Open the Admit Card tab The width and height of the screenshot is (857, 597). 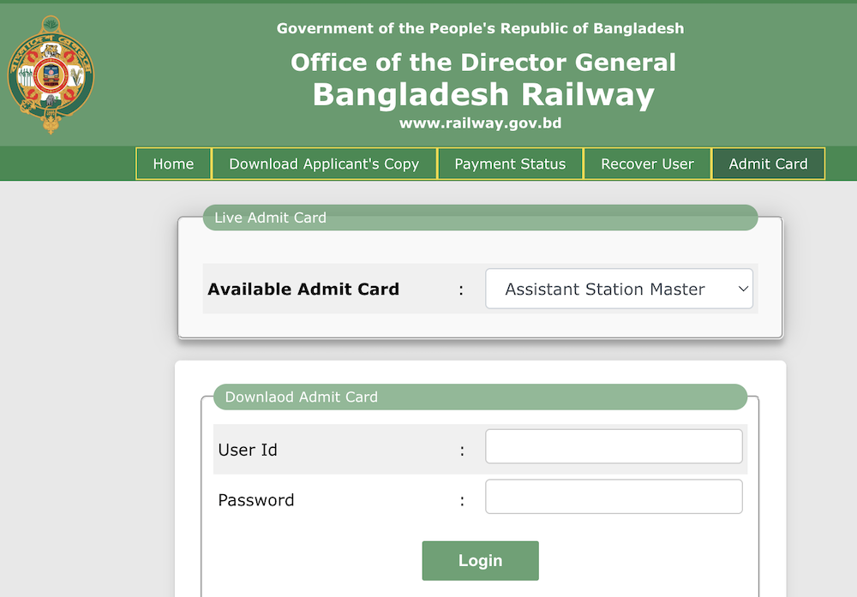tap(768, 164)
